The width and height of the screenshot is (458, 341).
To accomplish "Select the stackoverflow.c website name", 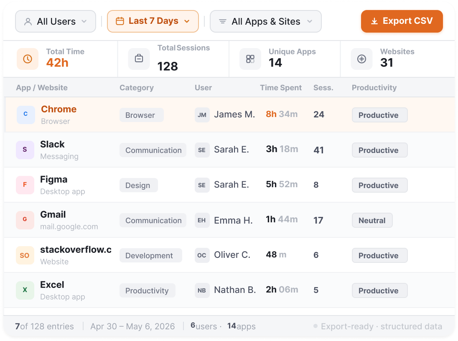I will (x=76, y=249).
